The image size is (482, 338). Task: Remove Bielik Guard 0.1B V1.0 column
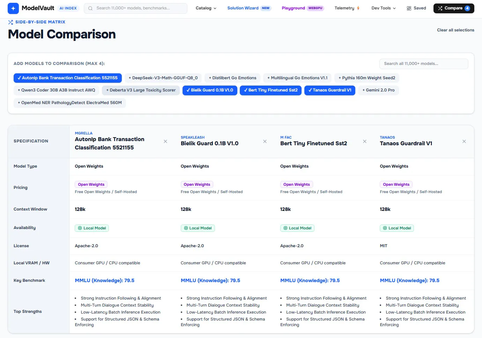[265, 141]
